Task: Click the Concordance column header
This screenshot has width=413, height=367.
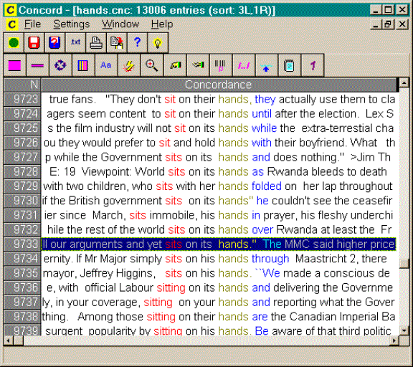Action: [219, 85]
